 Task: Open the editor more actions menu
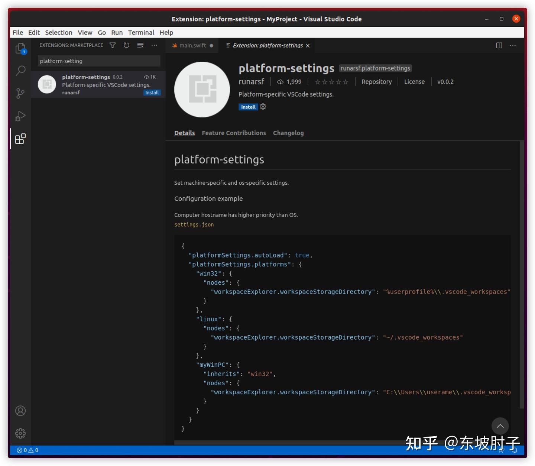point(513,45)
